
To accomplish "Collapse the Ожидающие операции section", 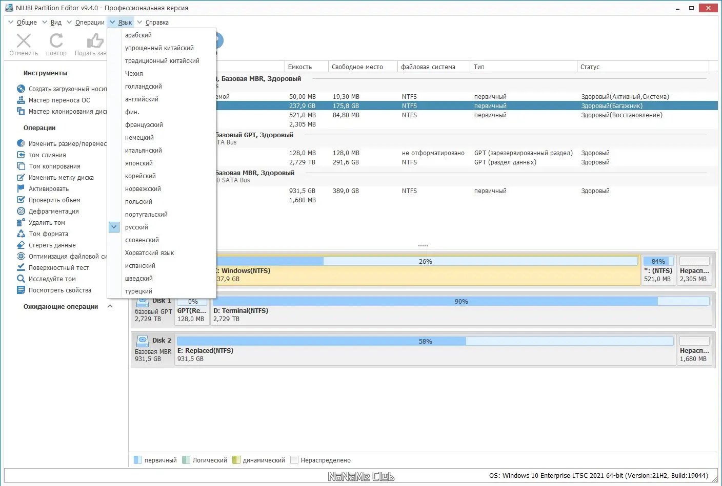I will [x=110, y=306].
